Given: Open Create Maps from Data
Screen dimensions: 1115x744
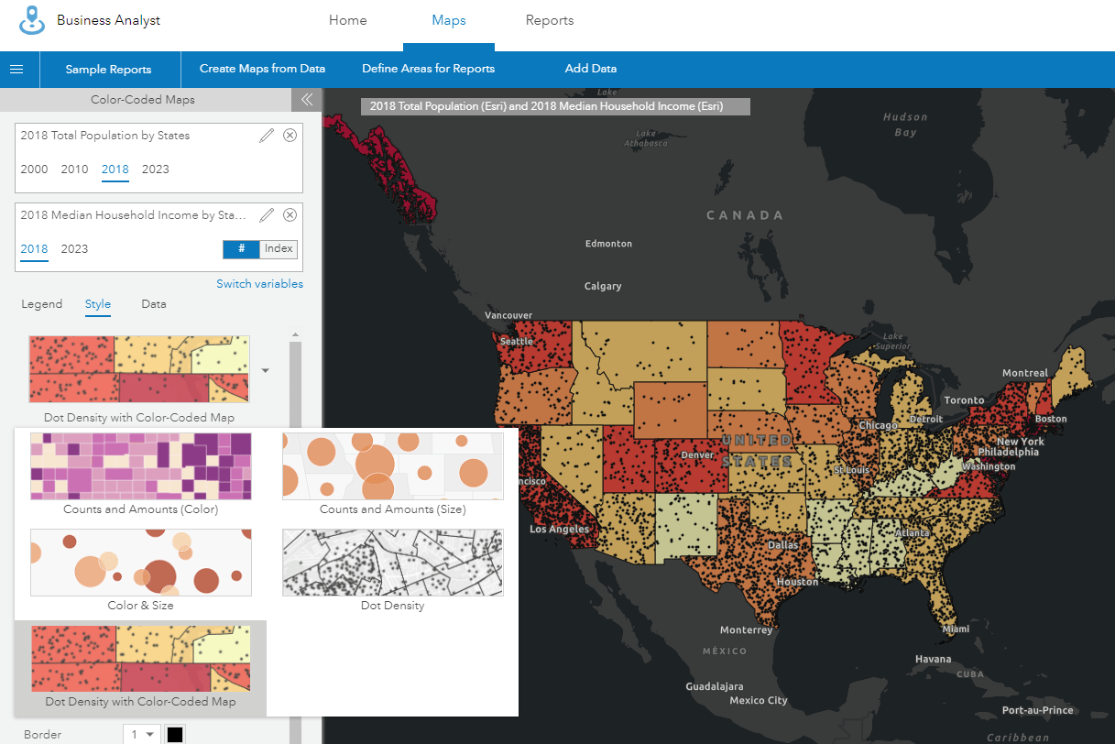Looking at the screenshot, I should pyautogui.click(x=262, y=68).
